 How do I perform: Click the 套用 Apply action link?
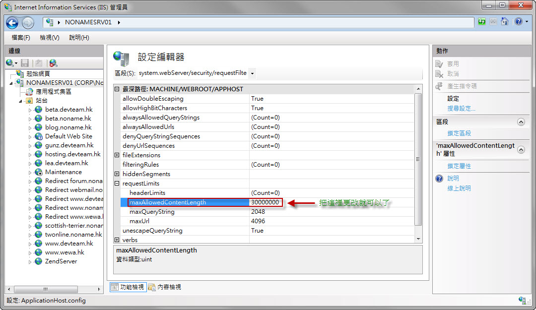coord(453,64)
